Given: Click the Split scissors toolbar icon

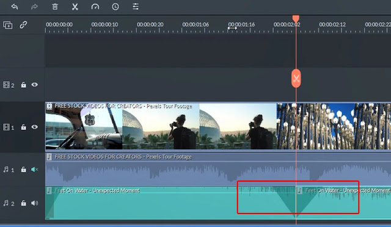Looking at the screenshot, I should 75,7.
